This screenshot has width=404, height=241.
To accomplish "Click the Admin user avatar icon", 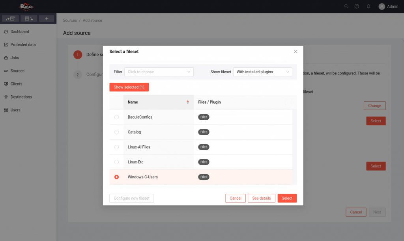I will (x=382, y=6).
